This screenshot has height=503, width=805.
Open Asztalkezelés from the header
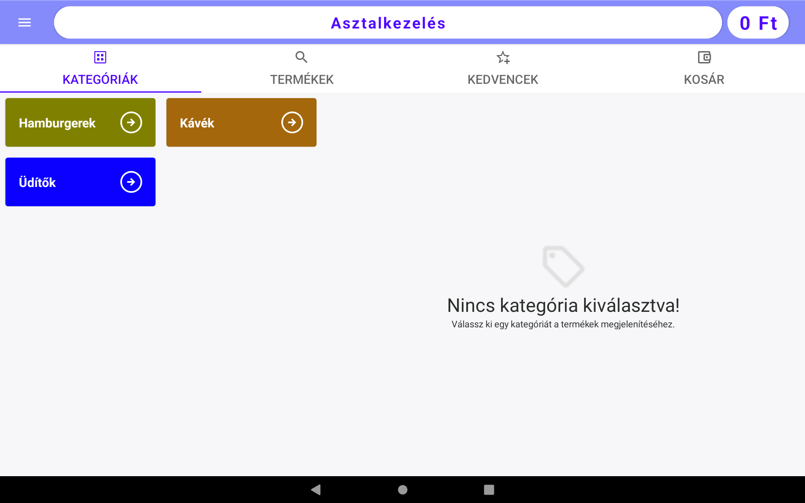click(388, 23)
